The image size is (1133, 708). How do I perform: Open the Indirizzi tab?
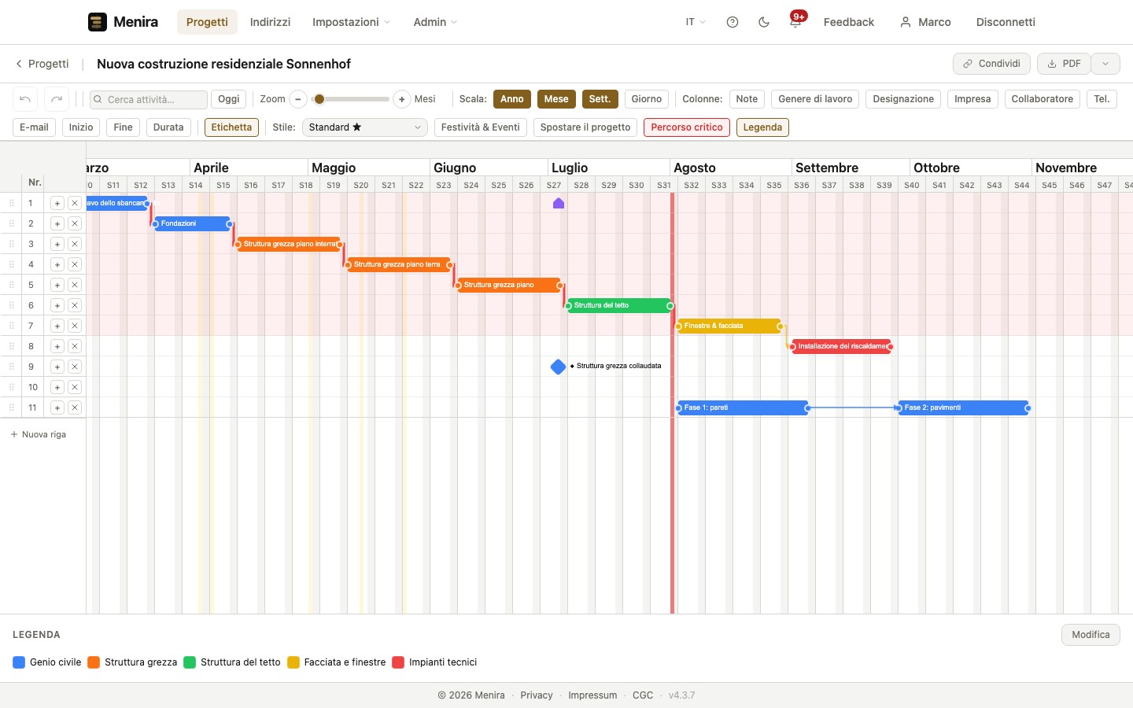tap(270, 22)
